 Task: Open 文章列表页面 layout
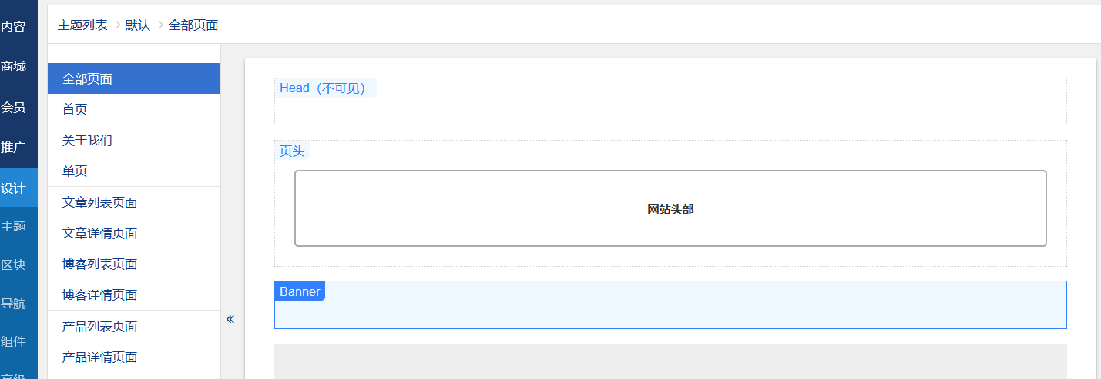click(x=99, y=202)
